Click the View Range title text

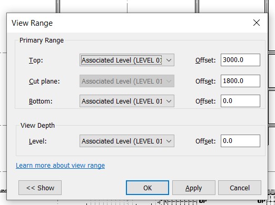(x=32, y=23)
